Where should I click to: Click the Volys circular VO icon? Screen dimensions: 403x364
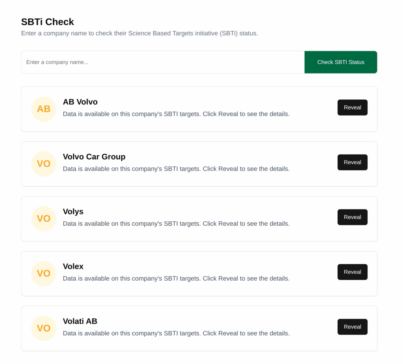(x=44, y=219)
